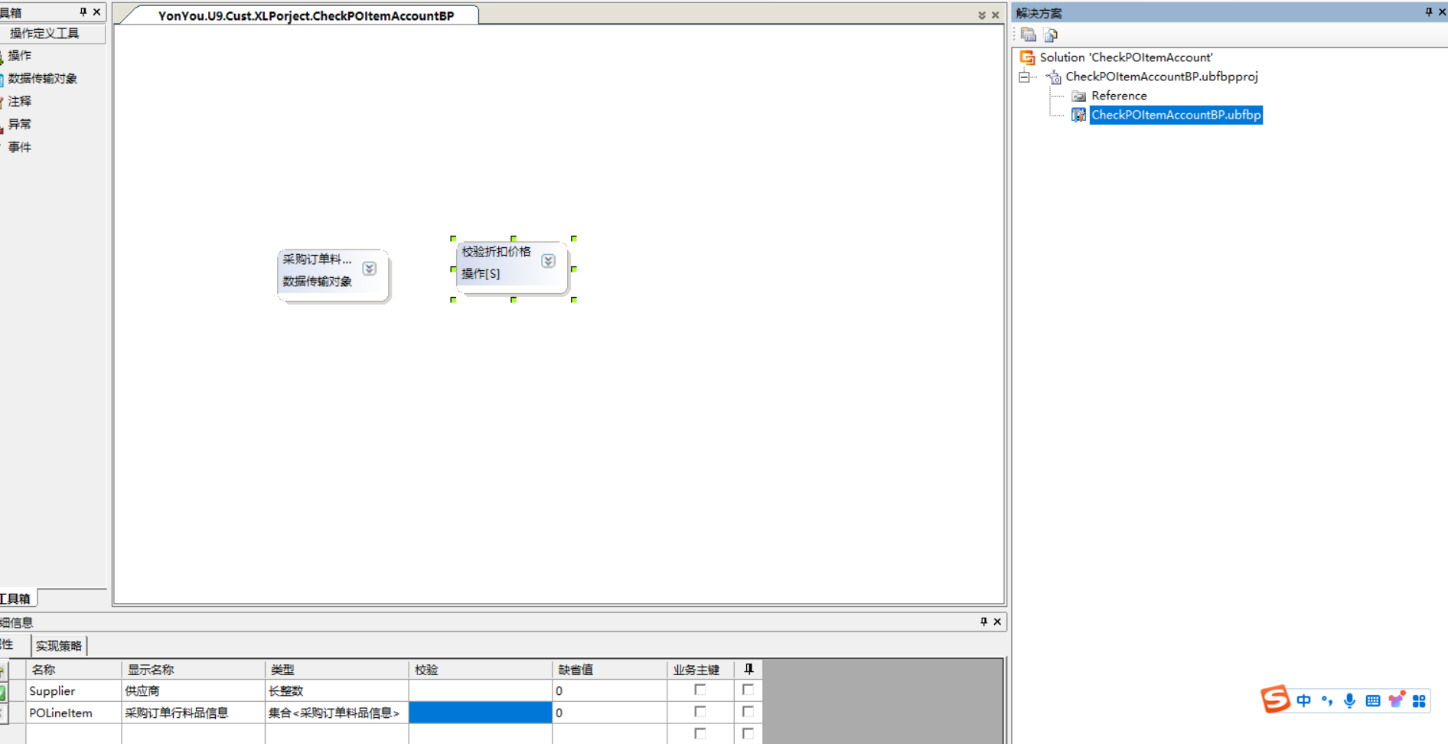
Task: Toggle 业务主键 checkbox for Supplier row
Action: click(x=700, y=690)
